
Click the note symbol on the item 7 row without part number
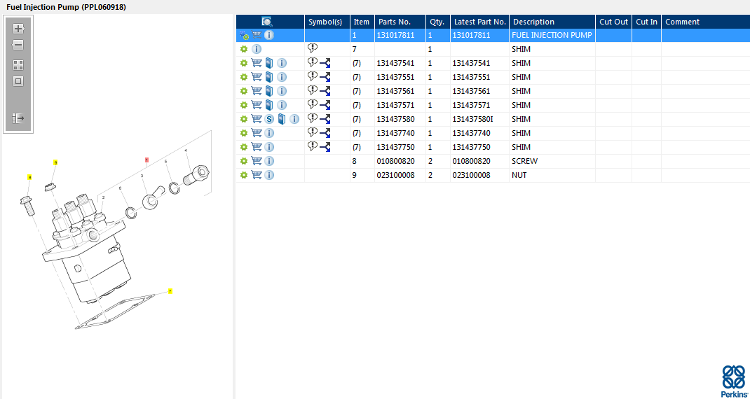(313, 48)
